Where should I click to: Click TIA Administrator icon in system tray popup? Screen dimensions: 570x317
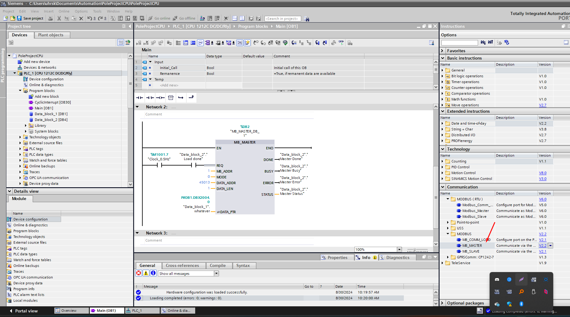[x=497, y=292]
